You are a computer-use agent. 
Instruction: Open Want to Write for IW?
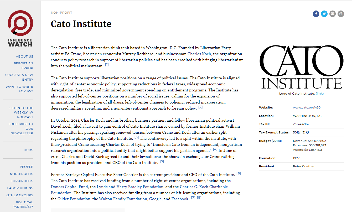[19, 89]
